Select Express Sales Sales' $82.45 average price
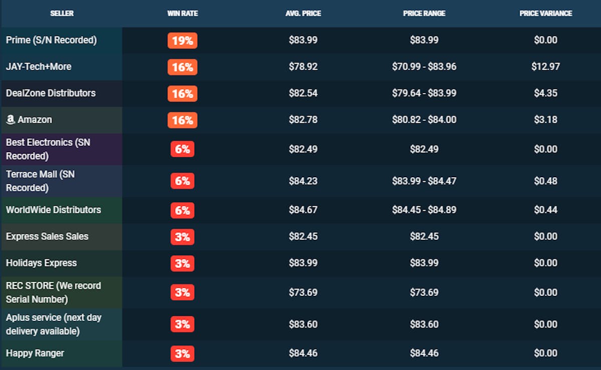The image size is (601, 370). [x=303, y=236]
